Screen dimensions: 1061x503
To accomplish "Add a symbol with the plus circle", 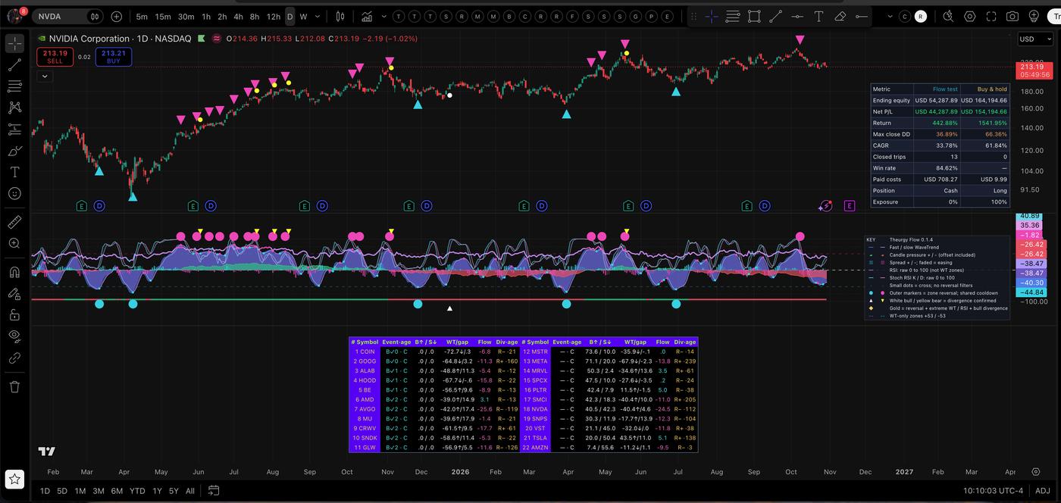I will [x=116, y=16].
